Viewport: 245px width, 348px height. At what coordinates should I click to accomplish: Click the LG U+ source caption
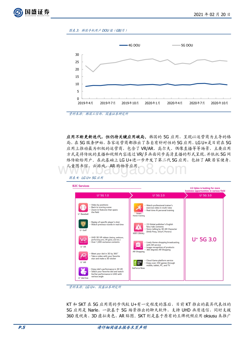click(95, 287)
